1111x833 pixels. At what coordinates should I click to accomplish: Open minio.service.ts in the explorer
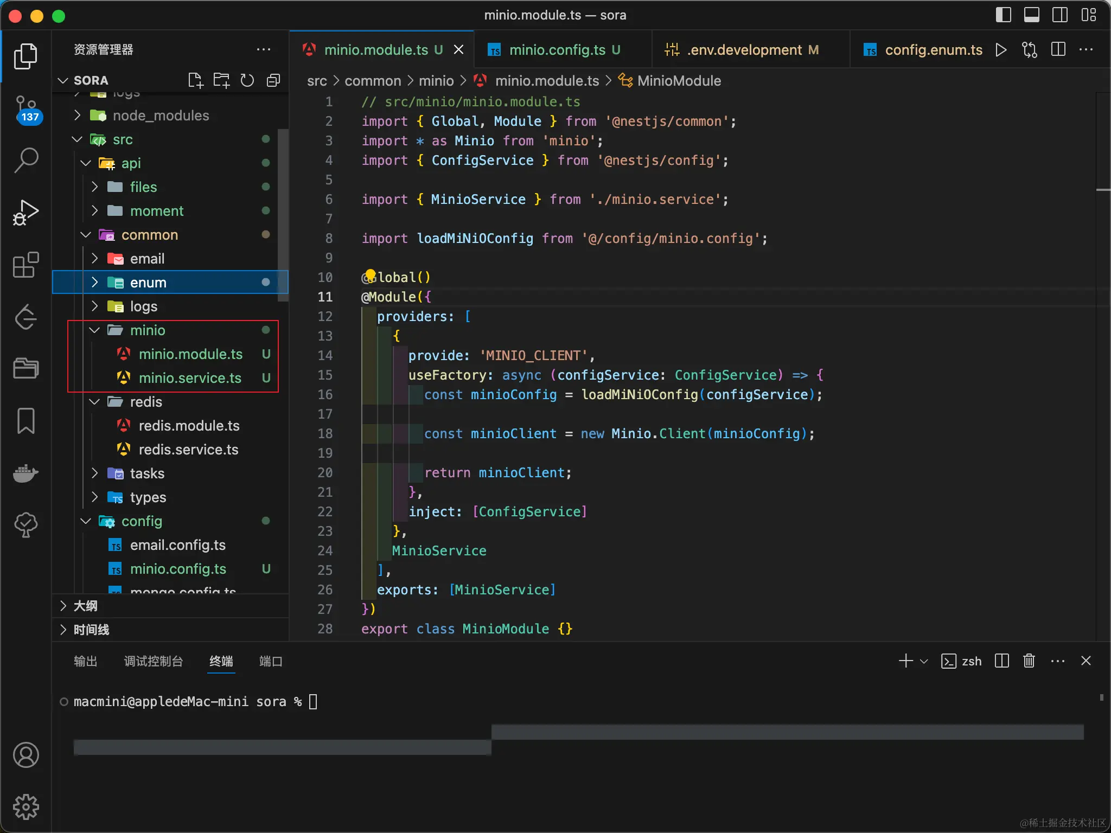[190, 378]
